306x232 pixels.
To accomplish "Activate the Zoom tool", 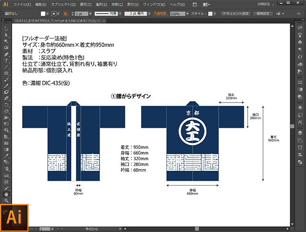I will pos(6,200).
